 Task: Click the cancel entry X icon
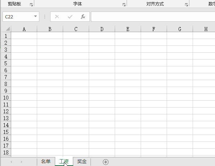pos(57,17)
